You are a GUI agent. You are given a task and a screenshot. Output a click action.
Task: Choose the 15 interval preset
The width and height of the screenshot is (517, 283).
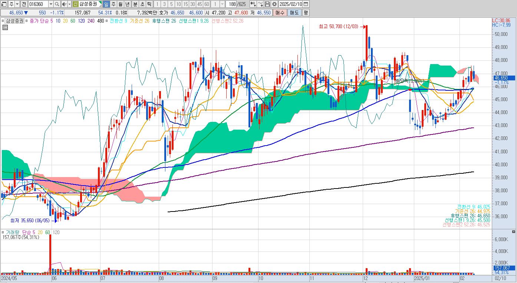pyautogui.click(x=185, y=4)
